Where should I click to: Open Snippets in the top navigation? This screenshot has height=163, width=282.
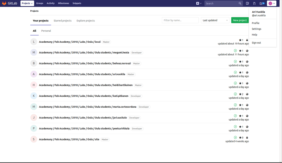(x=77, y=3)
